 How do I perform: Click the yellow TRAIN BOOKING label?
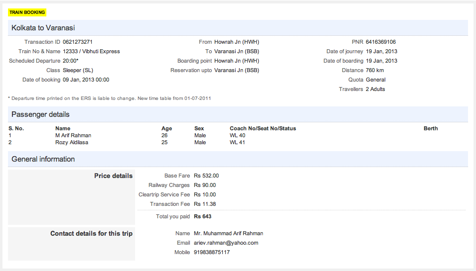(x=27, y=12)
